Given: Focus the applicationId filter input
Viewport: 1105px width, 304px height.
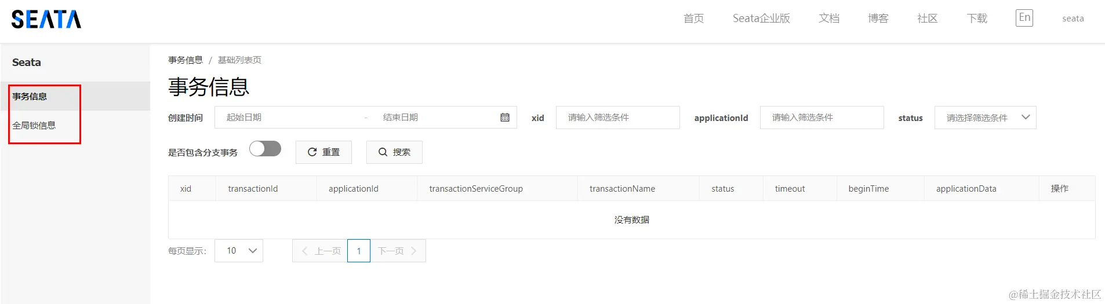Looking at the screenshot, I should tap(822, 118).
